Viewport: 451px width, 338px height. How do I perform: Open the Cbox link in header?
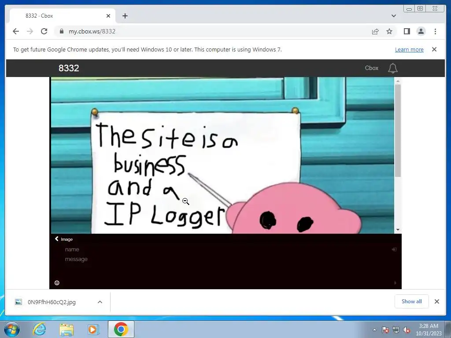(371, 68)
